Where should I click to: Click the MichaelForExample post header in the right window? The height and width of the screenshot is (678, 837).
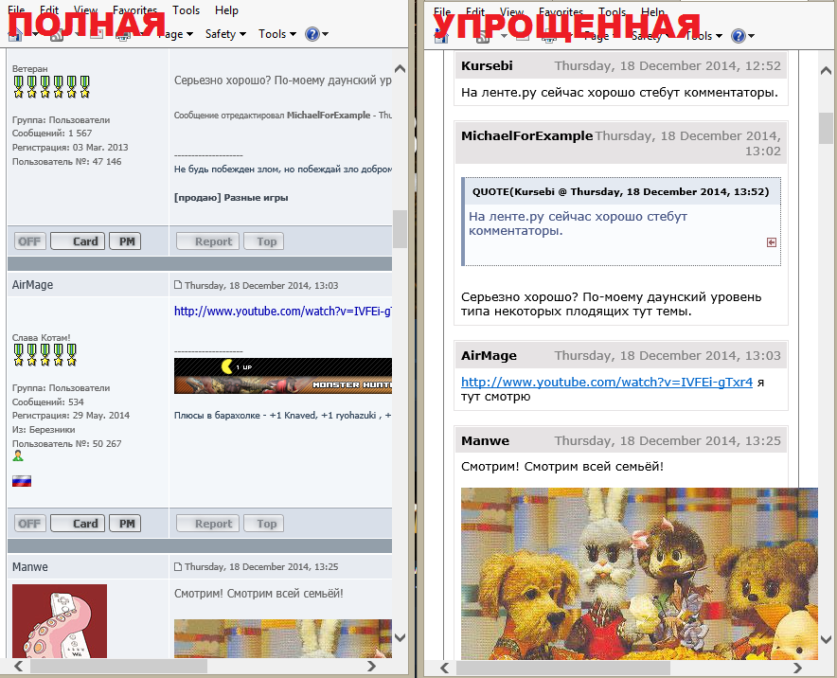pos(621,143)
